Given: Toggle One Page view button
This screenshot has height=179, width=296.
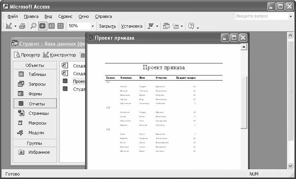Looking at the screenshot, I should coord(43,26).
